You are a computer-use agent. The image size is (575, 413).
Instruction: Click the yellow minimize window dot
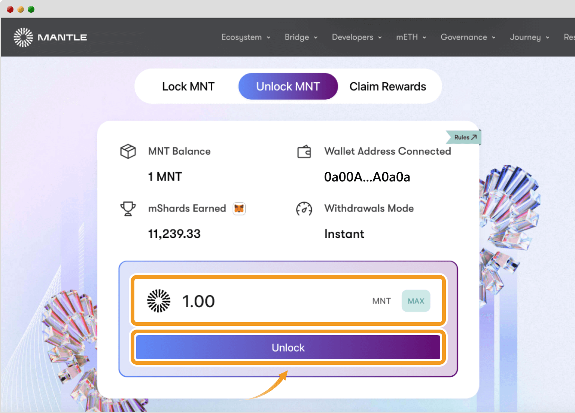pos(21,9)
